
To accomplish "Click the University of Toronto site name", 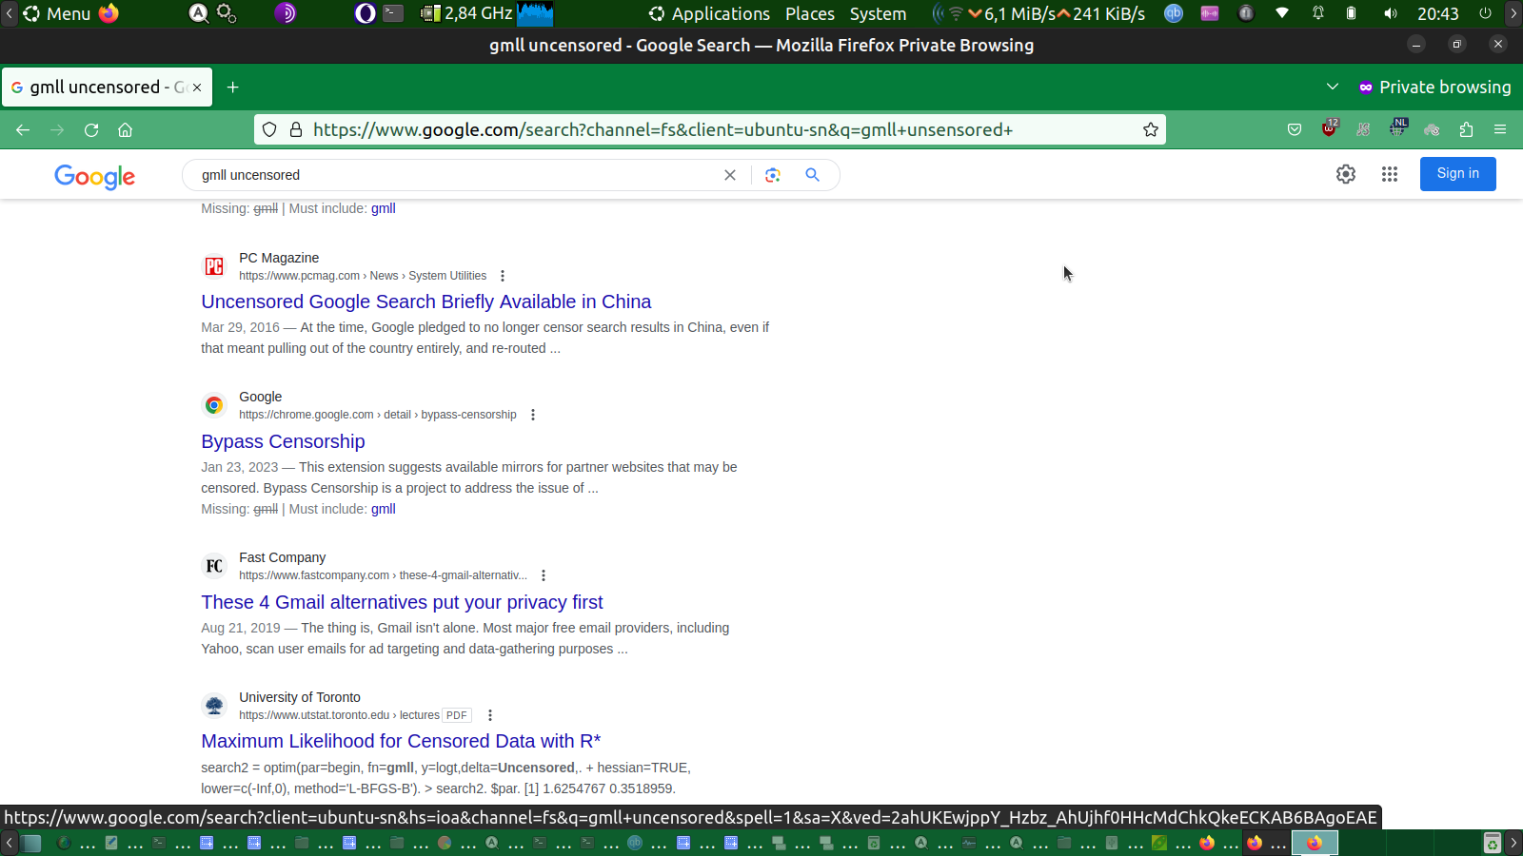I will pos(300,697).
